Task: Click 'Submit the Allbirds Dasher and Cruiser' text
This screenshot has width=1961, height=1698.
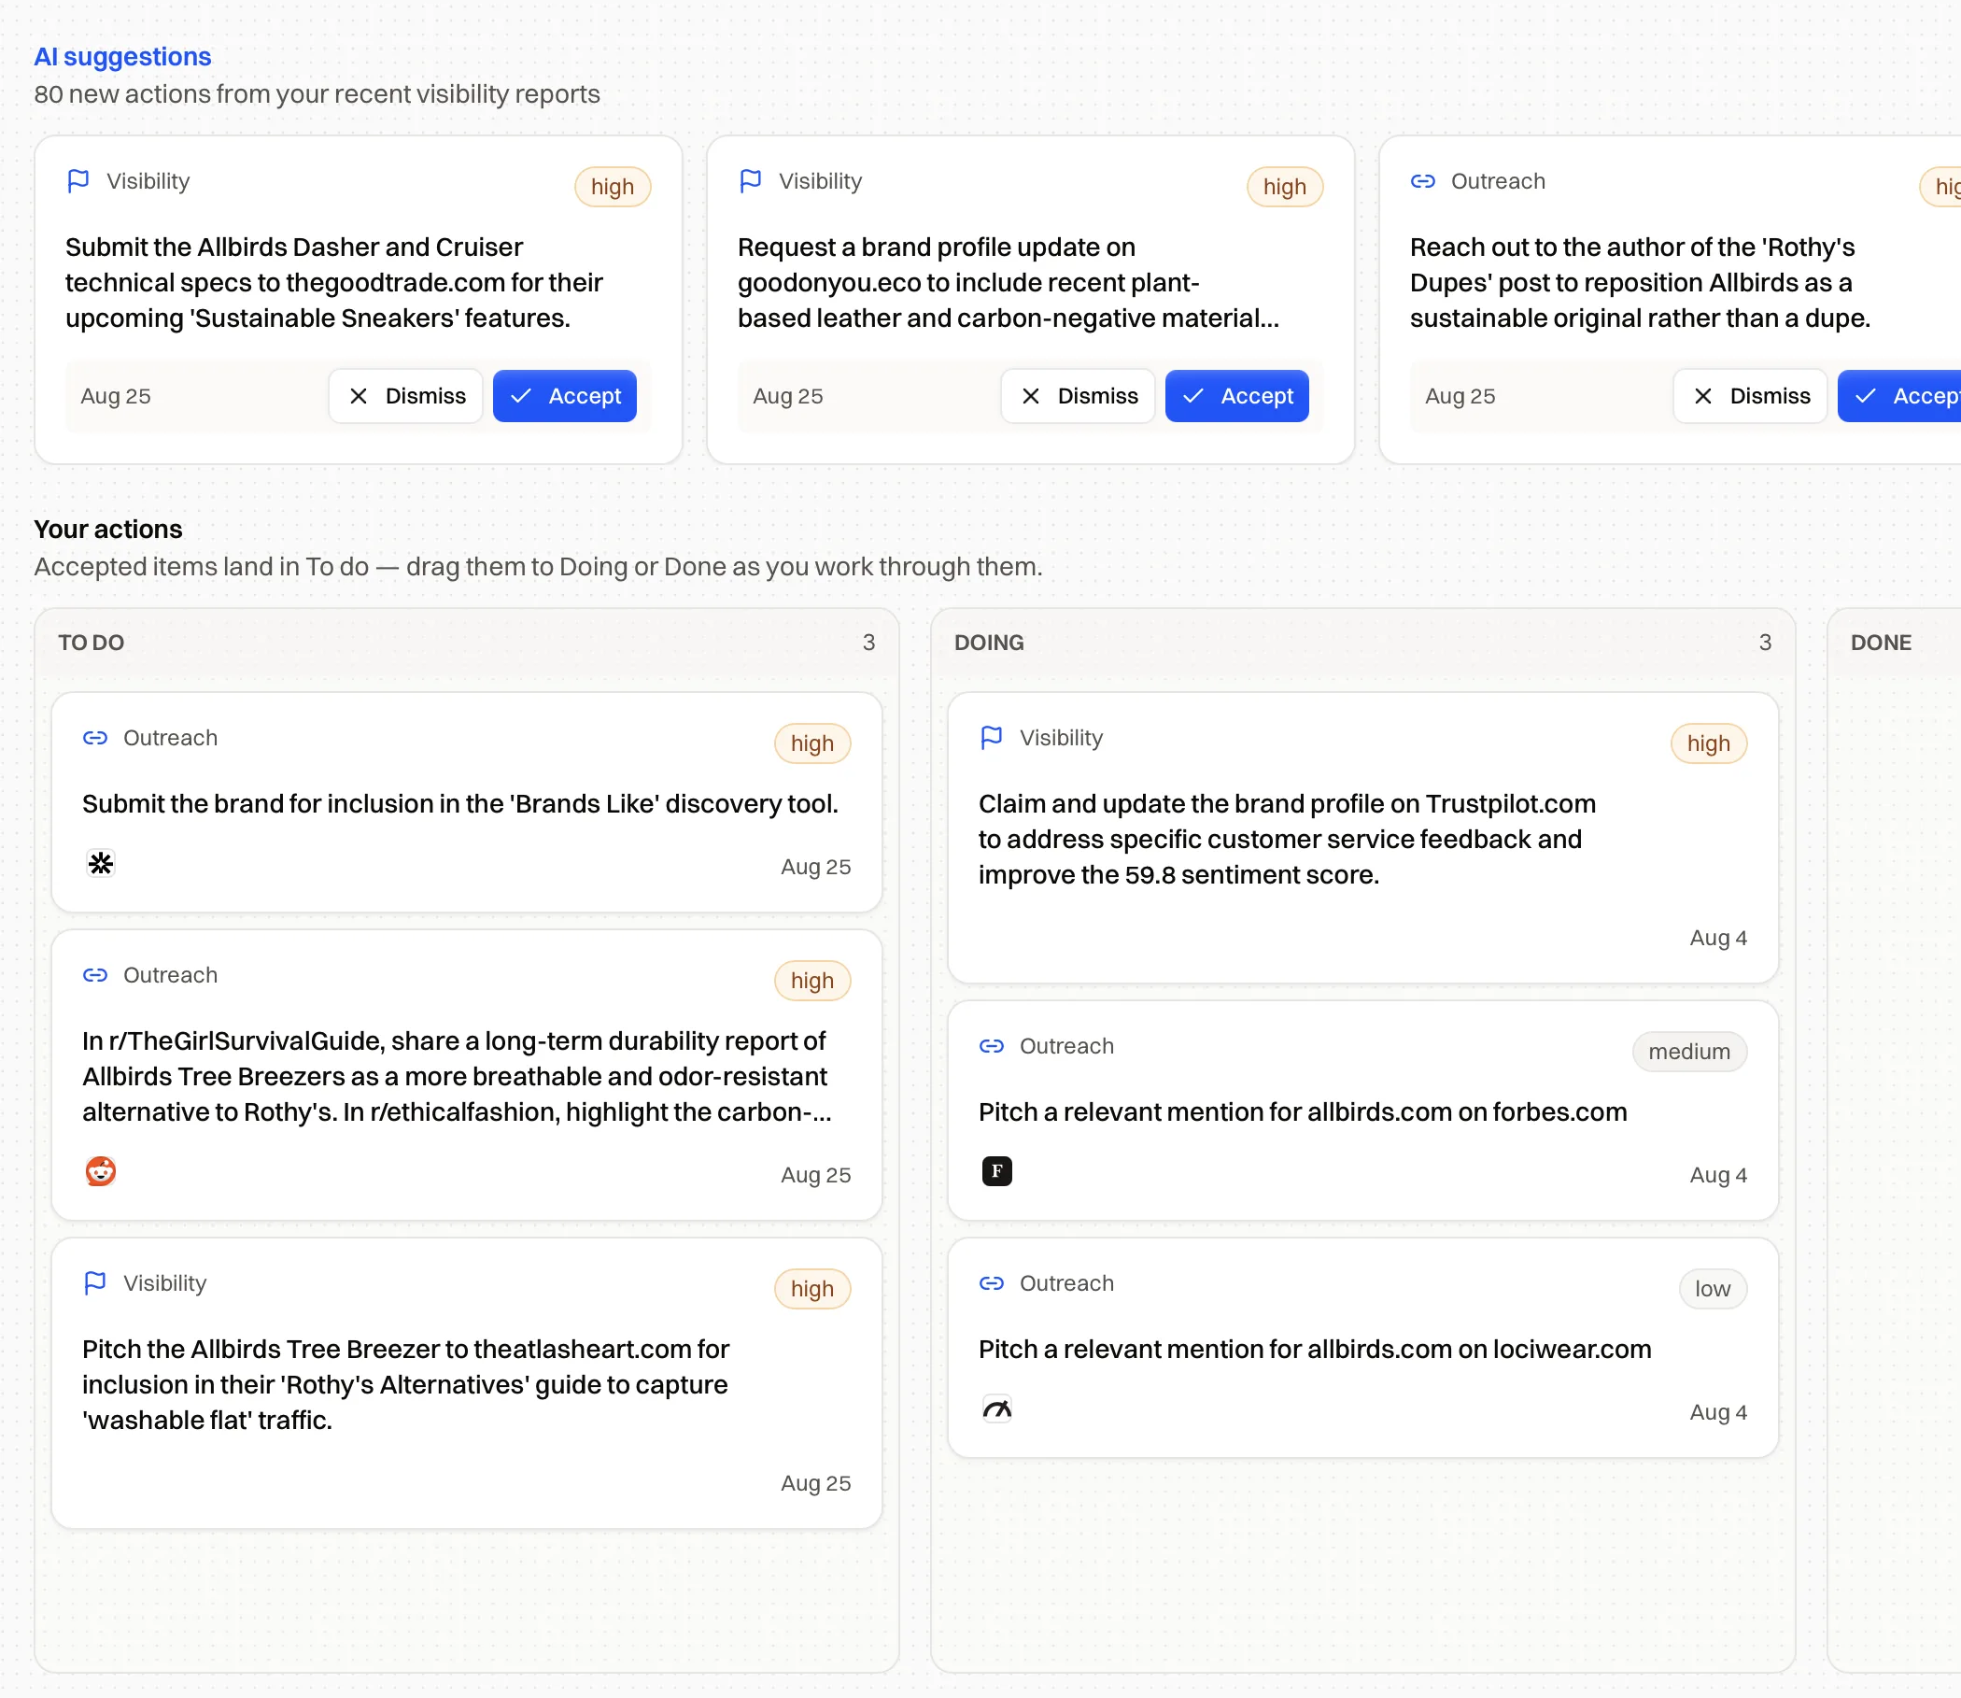Action: pos(334,282)
